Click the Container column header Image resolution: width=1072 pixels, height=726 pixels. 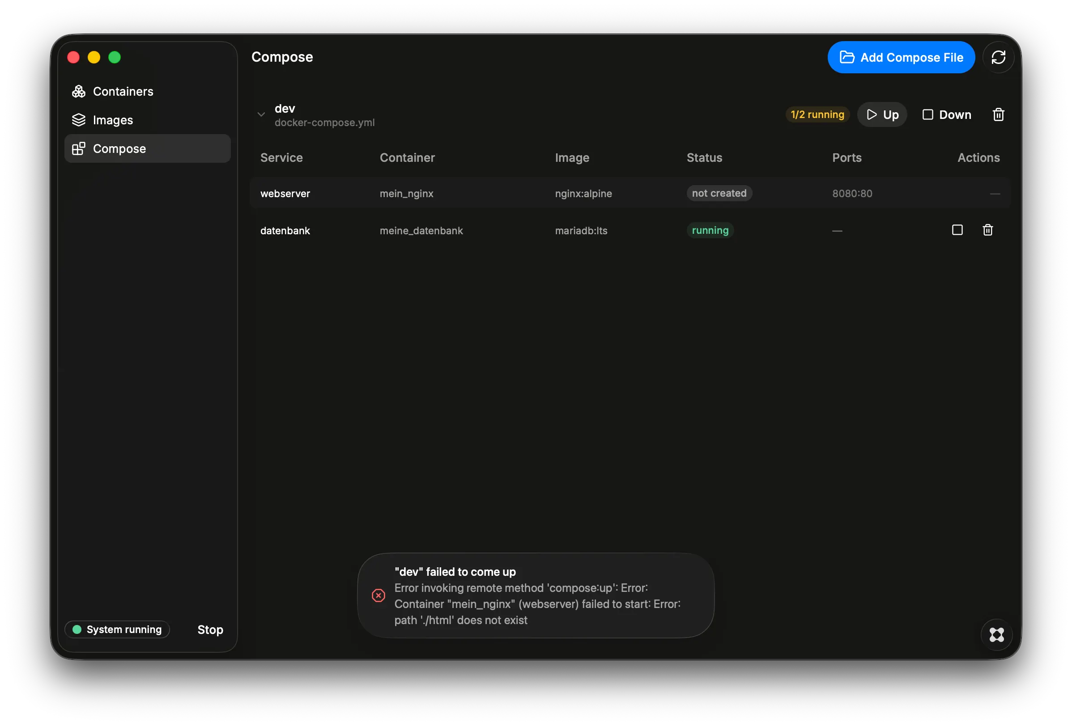pos(407,158)
